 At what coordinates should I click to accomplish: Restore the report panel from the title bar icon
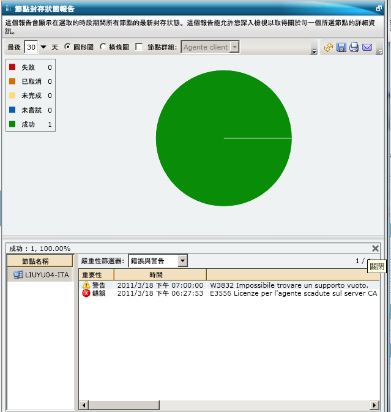pos(379,9)
